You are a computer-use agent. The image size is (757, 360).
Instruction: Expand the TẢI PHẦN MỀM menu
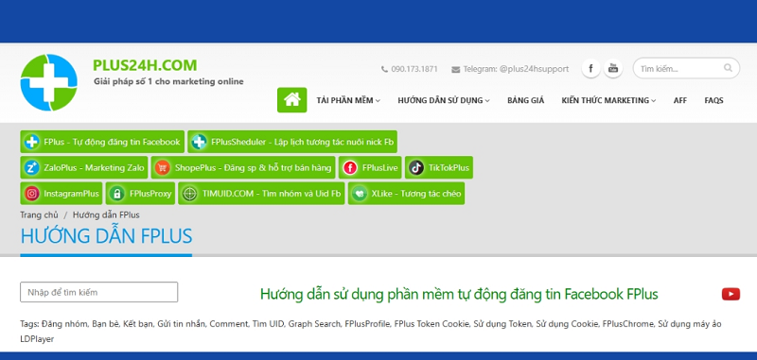[348, 100]
